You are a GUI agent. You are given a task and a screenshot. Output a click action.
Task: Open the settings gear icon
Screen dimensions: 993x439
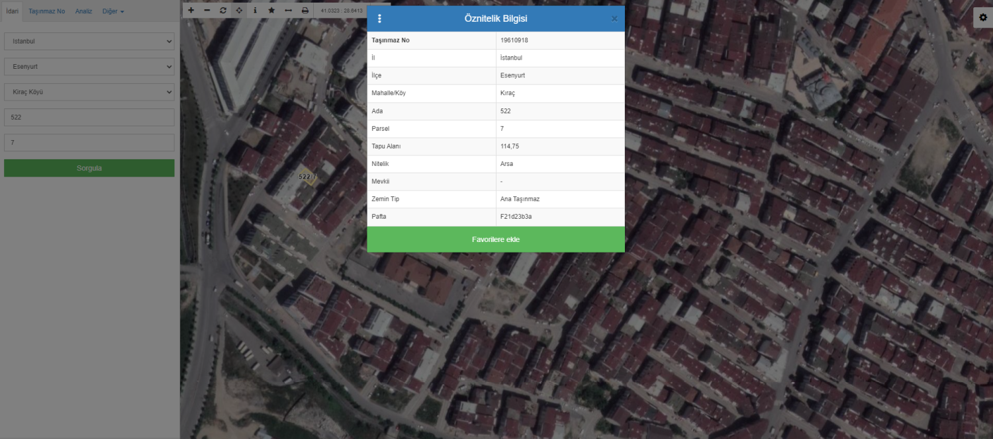982,18
